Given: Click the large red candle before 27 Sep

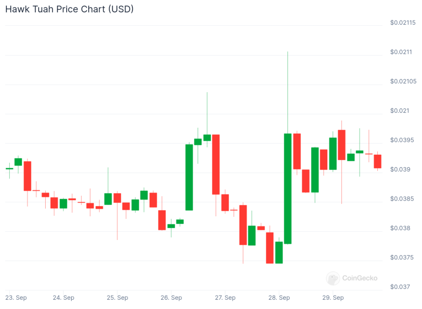Looking at the screenshot, I should pos(216,164).
